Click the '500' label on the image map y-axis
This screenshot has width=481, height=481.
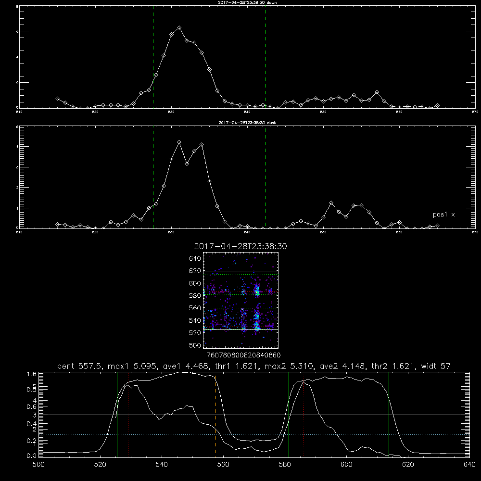(x=195, y=345)
